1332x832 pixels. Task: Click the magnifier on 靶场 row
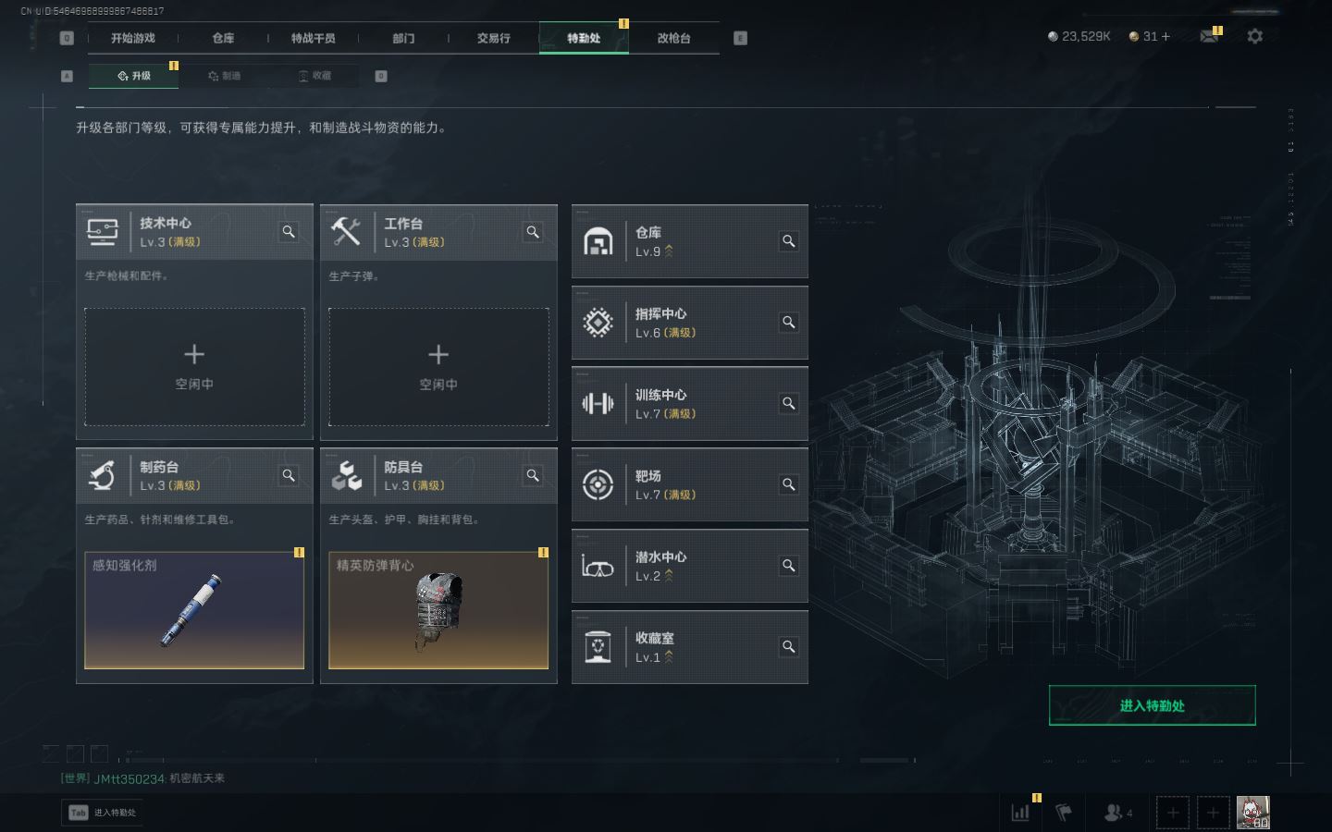tap(789, 484)
